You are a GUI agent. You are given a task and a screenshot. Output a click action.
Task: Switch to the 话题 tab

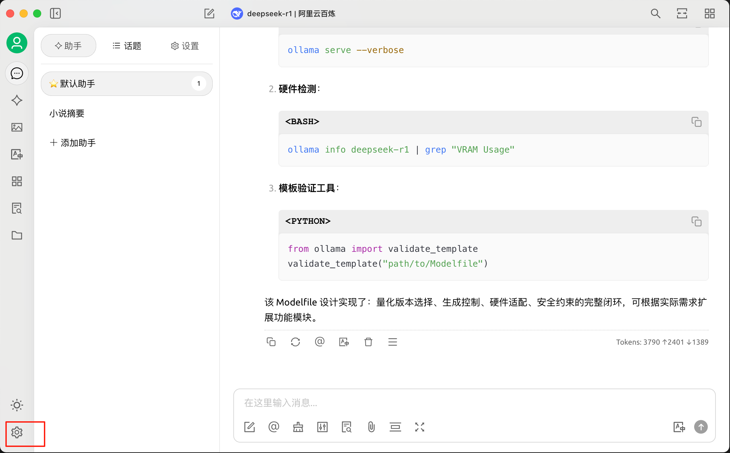pos(127,46)
